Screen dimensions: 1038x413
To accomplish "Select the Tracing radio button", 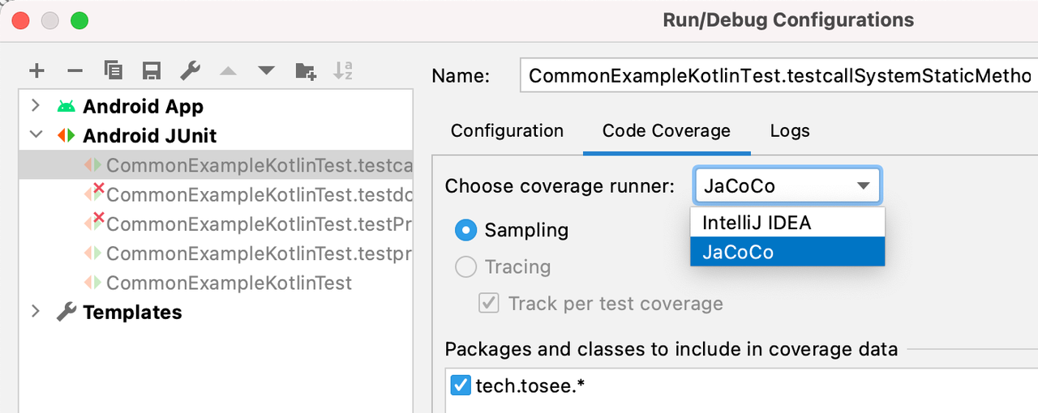I will (465, 267).
